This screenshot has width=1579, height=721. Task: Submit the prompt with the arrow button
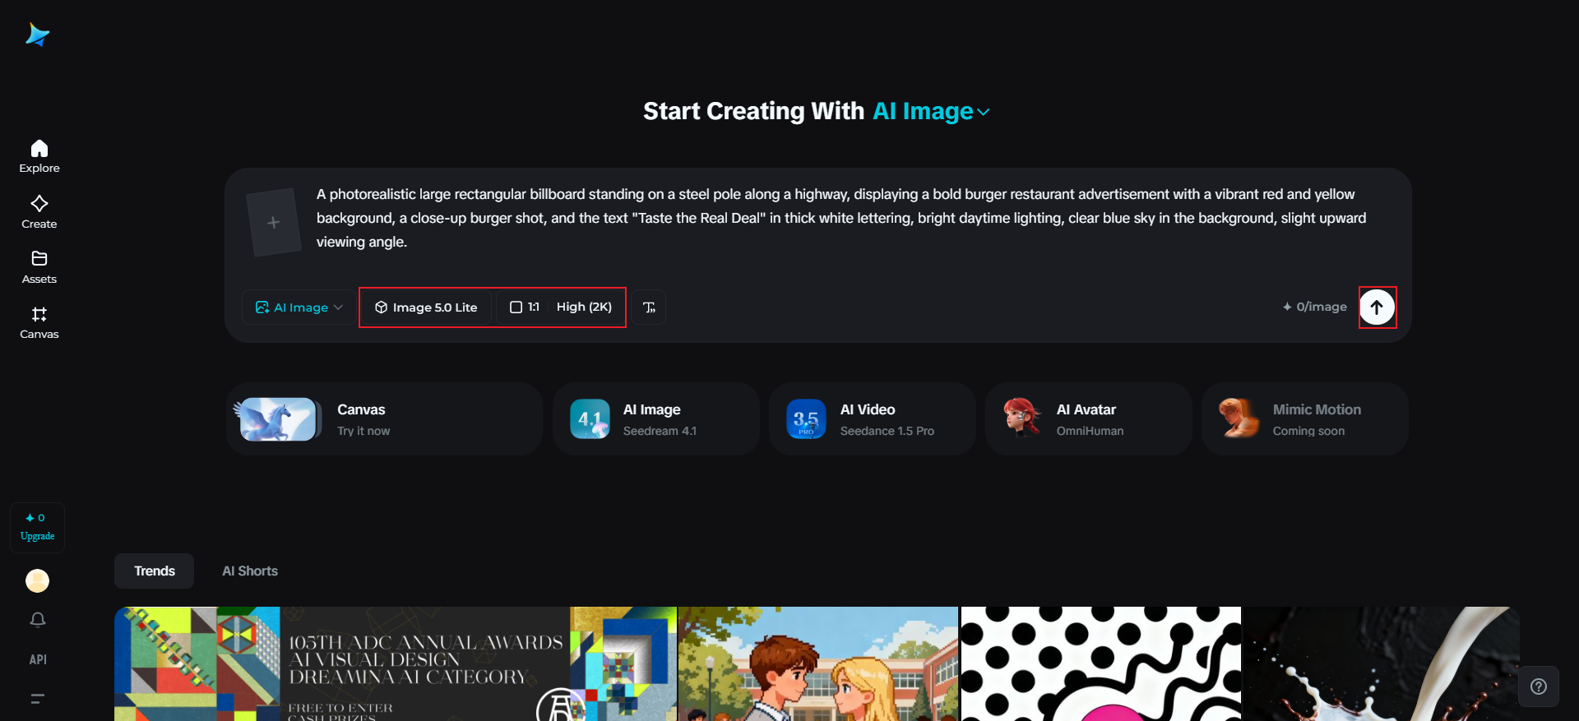[x=1377, y=307]
